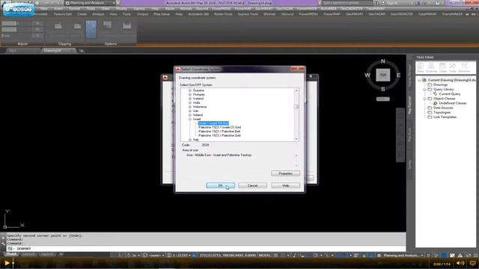Click the Table icon in Task Pane

442,68
